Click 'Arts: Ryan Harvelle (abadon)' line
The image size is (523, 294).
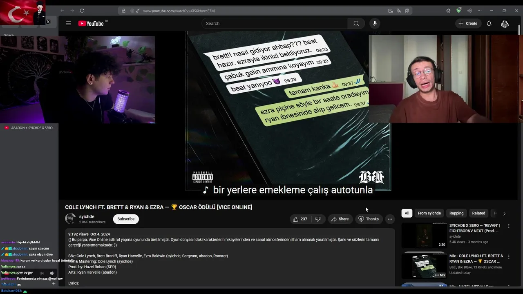click(92, 272)
